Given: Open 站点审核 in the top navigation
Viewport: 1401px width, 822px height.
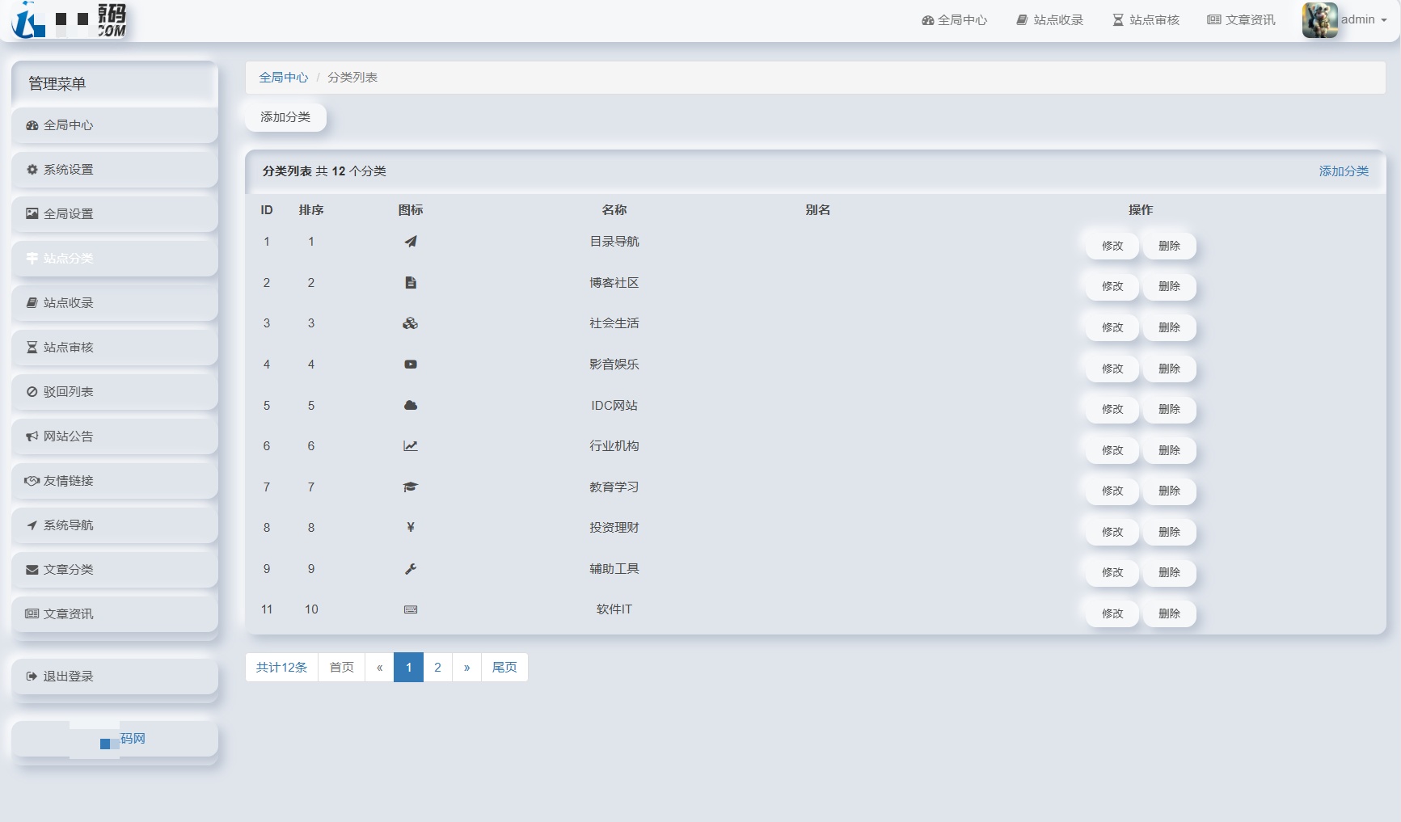Looking at the screenshot, I should pos(1146,20).
